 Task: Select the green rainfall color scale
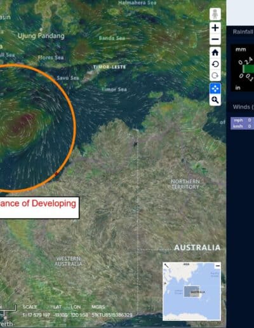pyautogui.click(x=248, y=69)
